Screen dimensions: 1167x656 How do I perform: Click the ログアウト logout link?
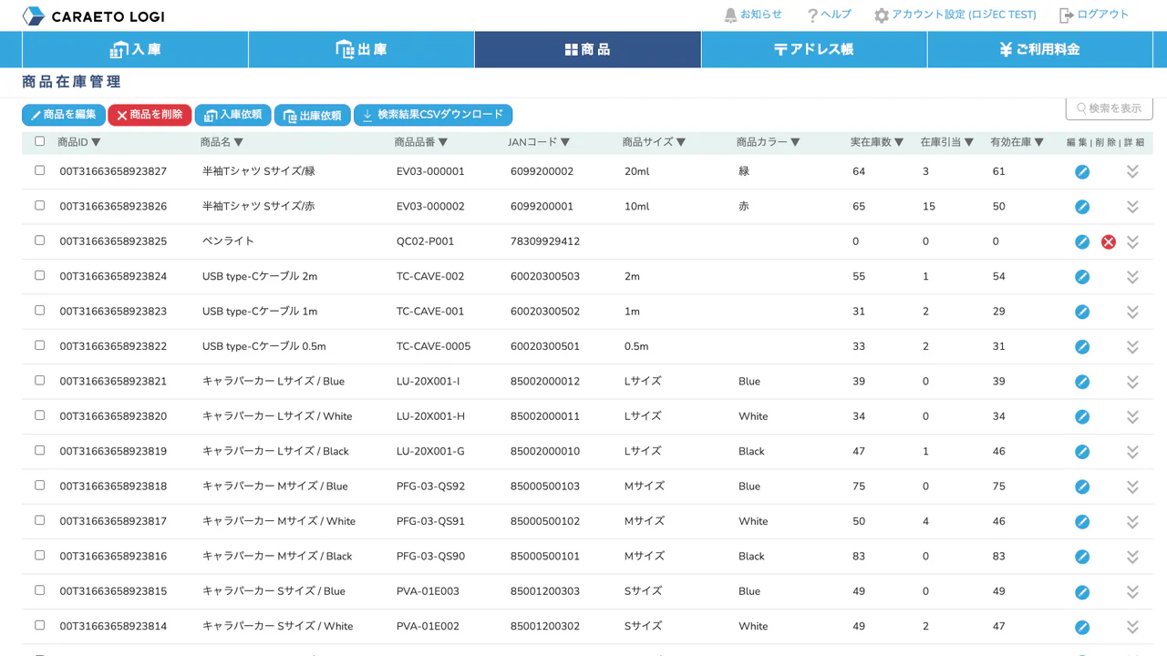[x=1094, y=15]
